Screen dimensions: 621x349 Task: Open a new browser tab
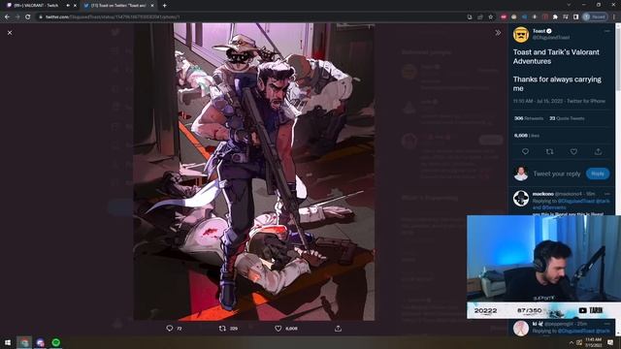pyautogui.click(x=164, y=6)
